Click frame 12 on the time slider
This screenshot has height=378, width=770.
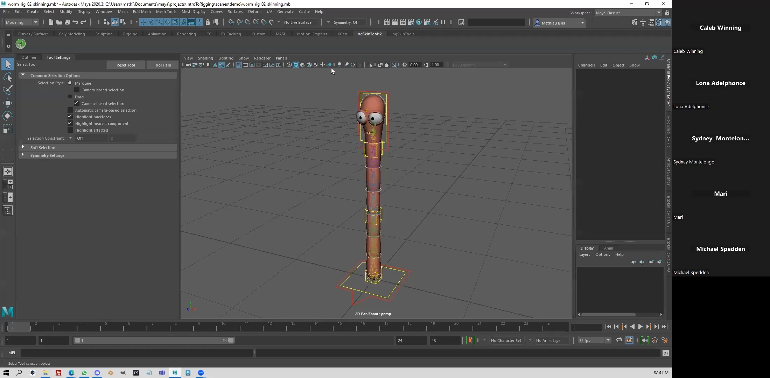point(269,327)
